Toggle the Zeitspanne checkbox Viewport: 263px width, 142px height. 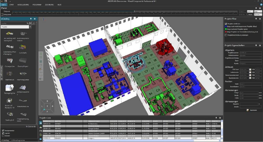click(2, 14)
